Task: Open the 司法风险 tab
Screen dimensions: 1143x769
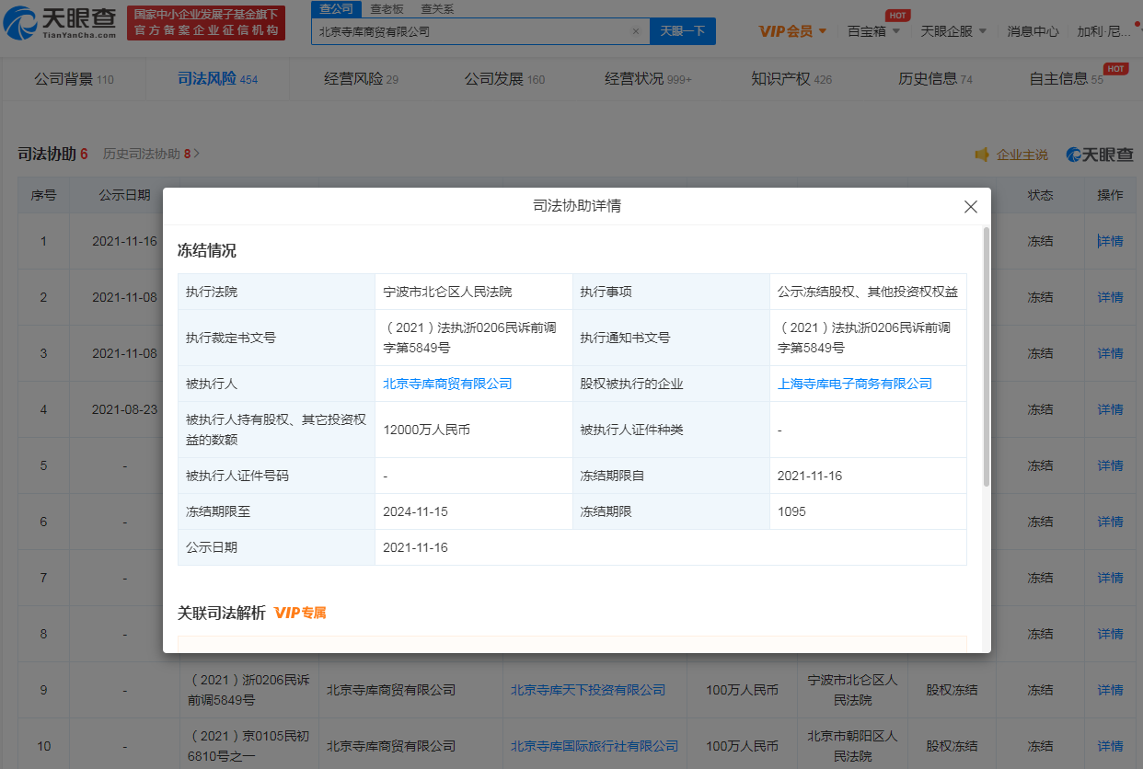Action: point(217,79)
